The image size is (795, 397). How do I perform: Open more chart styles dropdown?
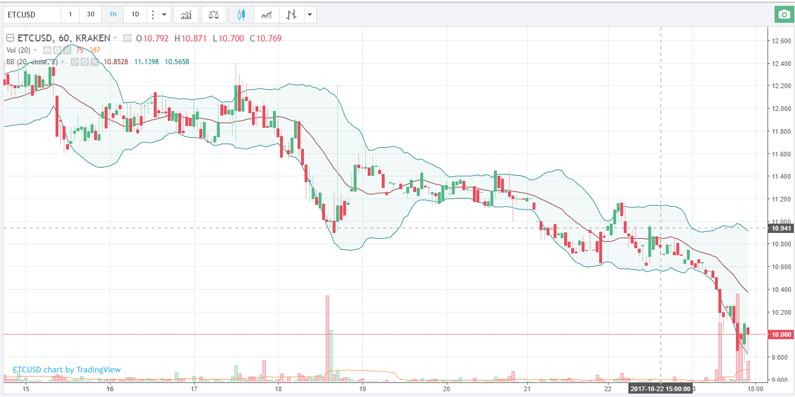click(x=309, y=15)
